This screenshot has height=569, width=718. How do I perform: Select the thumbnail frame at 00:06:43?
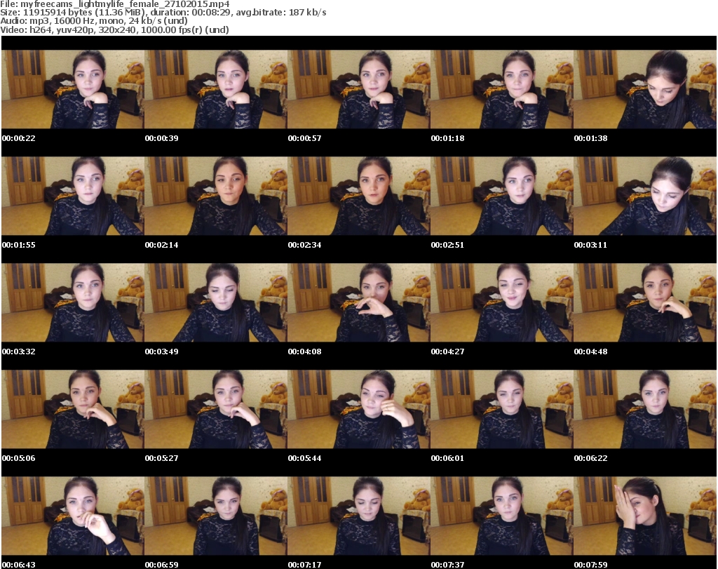(73, 516)
